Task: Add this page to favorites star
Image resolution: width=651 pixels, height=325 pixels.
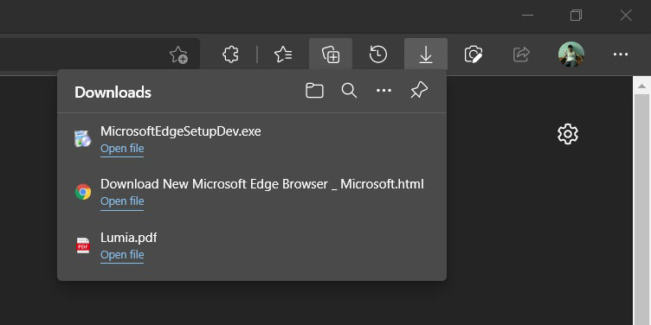Action: click(x=178, y=54)
